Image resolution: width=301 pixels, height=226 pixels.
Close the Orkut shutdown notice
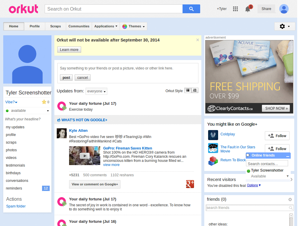click(198, 40)
